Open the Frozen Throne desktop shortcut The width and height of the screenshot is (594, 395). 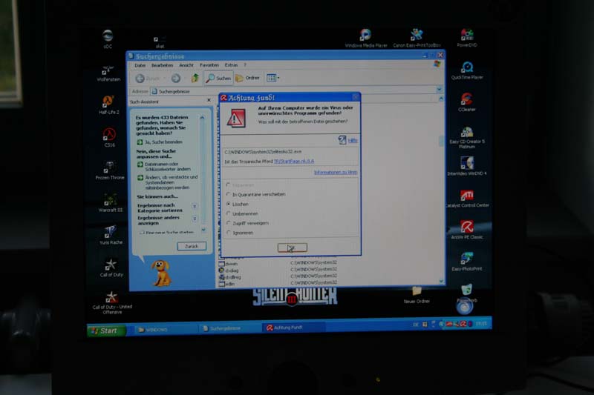pos(109,170)
